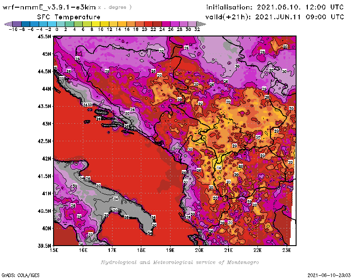The height and width of the screenshot is (278, 360).
Task: Click 'Hydrological and Meteorological service of Montenegro' caption
Action: coord(180,262)
